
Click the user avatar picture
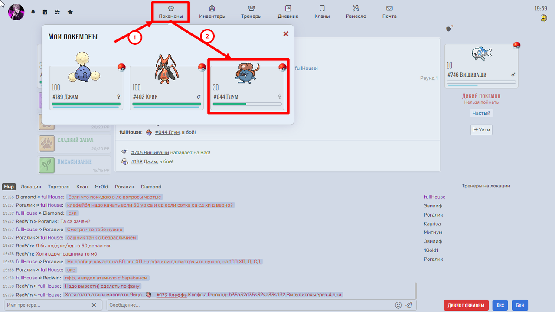[16, 12]
